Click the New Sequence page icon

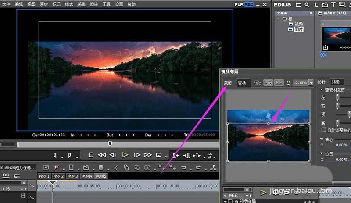71,167
